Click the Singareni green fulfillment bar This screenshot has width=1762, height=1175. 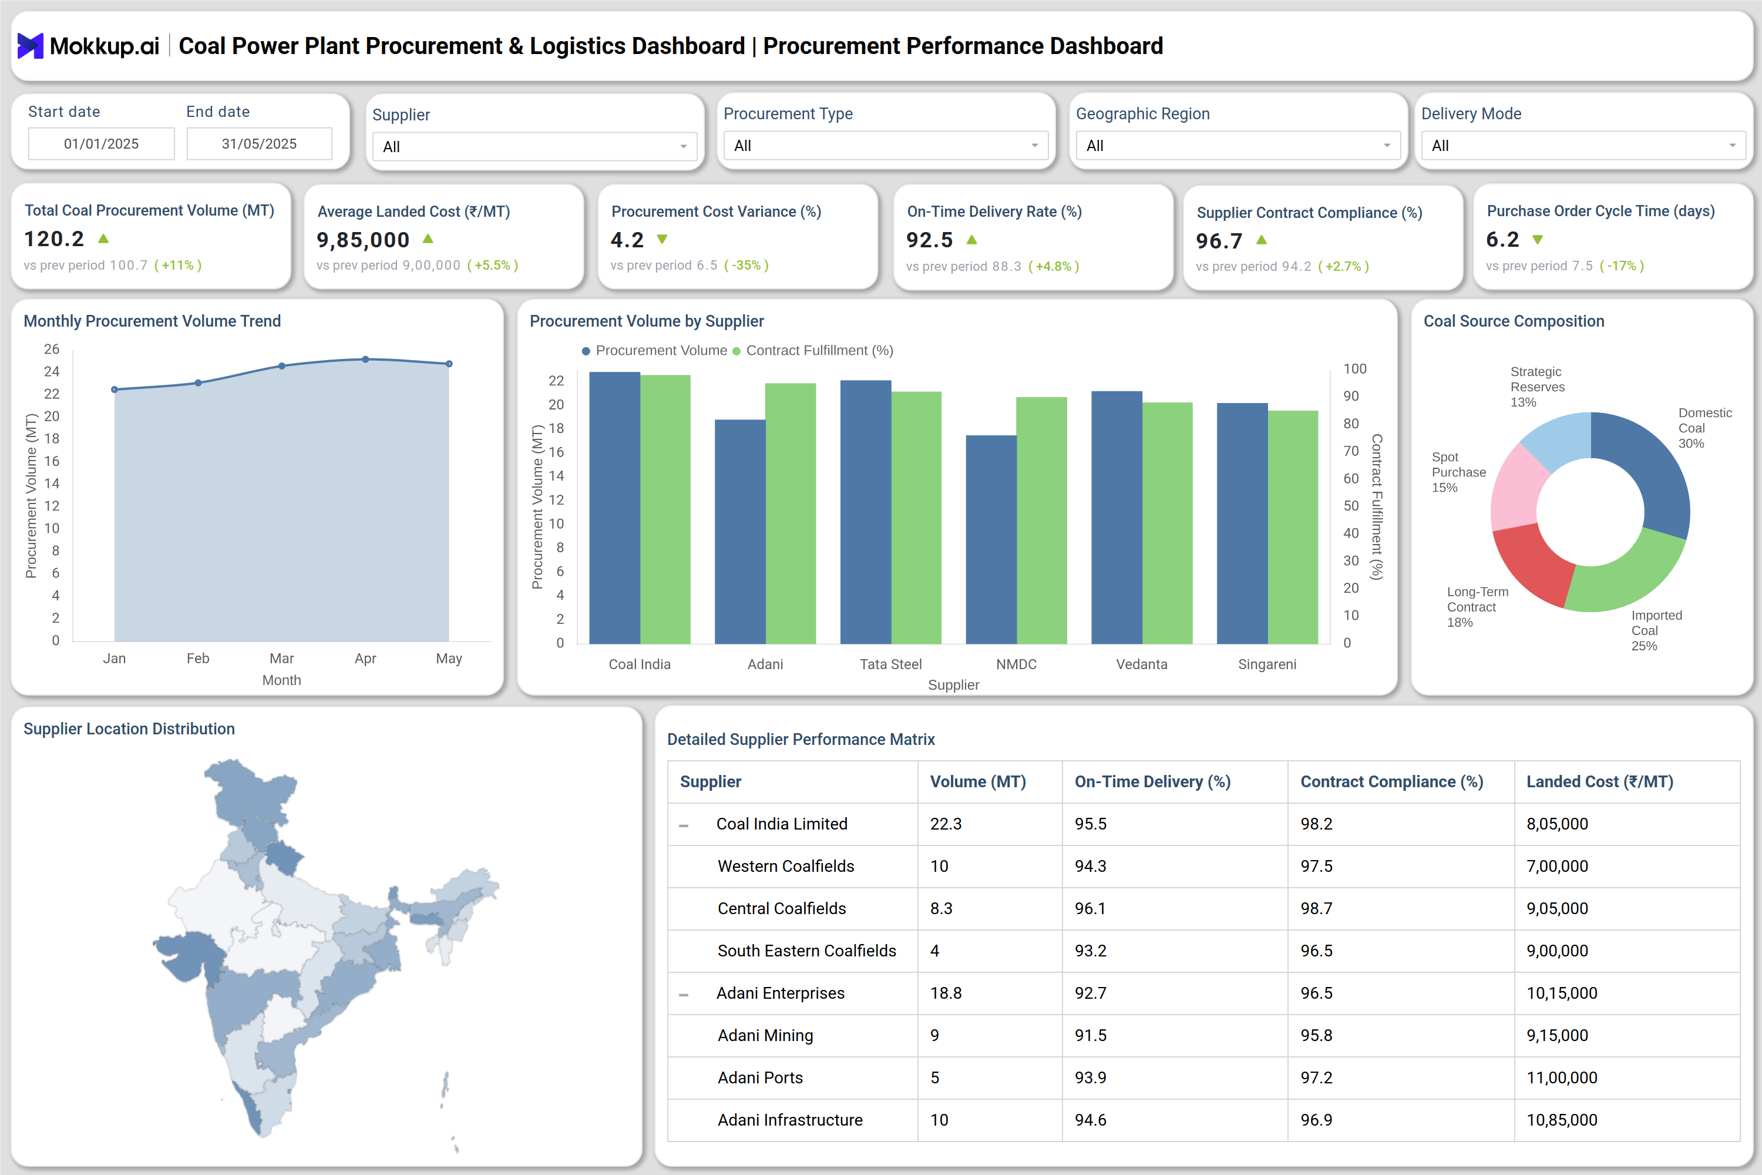[1293, 527]
